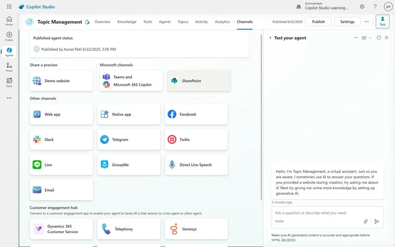Select the Agents sidebar icon

[x=9, y=52]
